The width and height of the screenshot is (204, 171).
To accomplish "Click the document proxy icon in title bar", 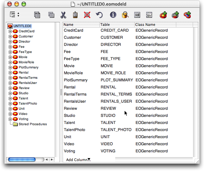I will tap(73, 4).
